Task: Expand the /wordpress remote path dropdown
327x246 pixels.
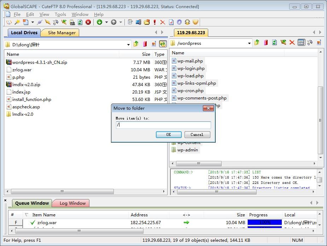Action: click(249, 43)
